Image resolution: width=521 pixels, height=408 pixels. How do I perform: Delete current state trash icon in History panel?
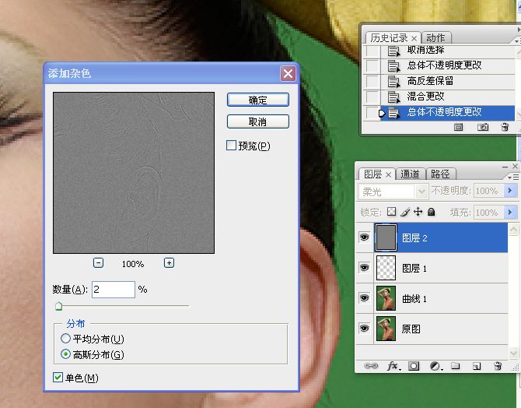(505, 127)
